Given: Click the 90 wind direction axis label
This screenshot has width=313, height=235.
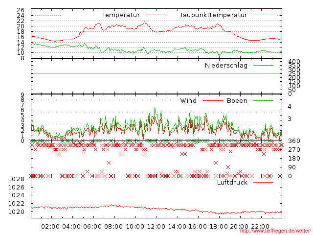Looking at the screenshot, I should point(292,167).
